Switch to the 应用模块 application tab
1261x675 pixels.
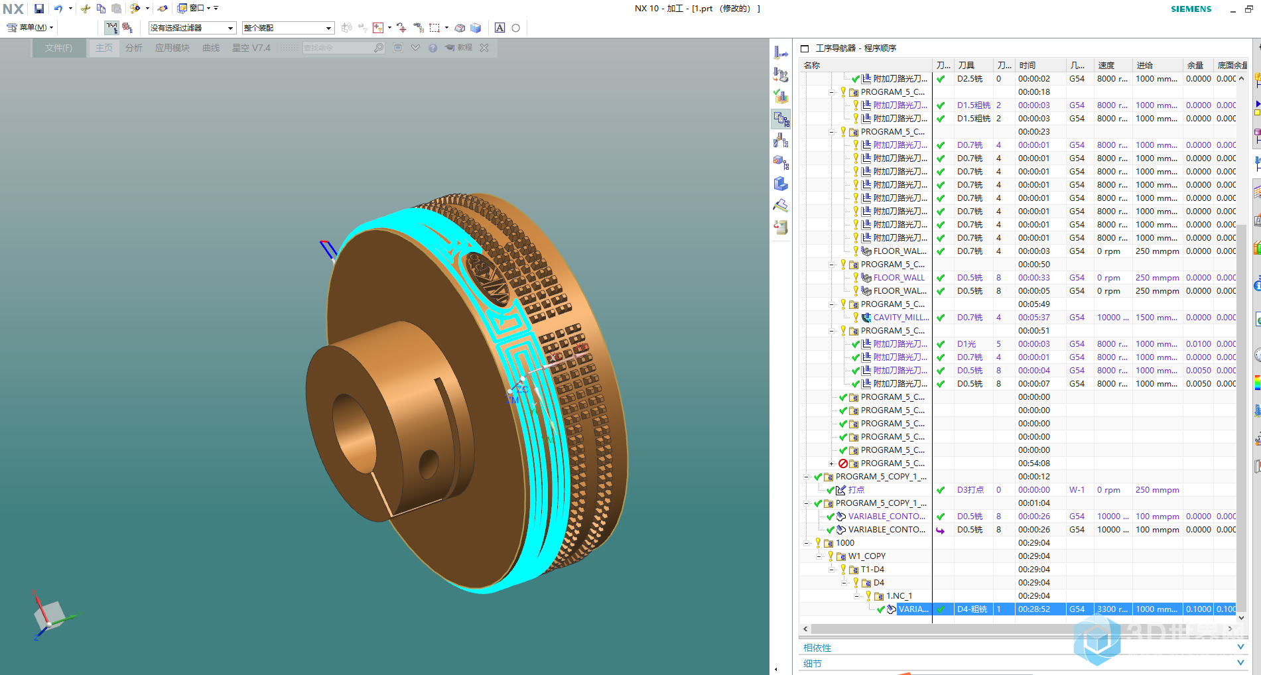(x=172, y=48)
